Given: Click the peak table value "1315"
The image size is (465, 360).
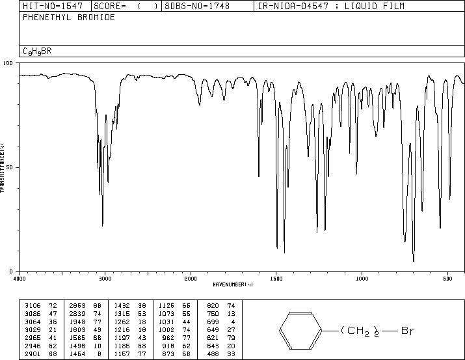Looking at the screenshot, I should pyautogui.click(x=122, y=314).
